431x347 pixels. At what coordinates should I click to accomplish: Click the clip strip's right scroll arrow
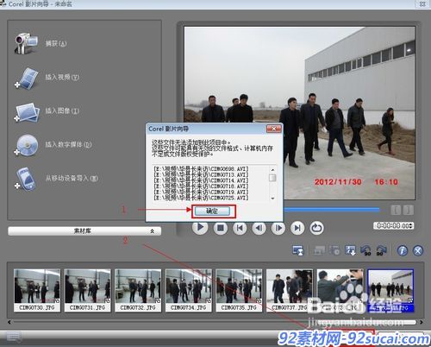coord(422,322)
